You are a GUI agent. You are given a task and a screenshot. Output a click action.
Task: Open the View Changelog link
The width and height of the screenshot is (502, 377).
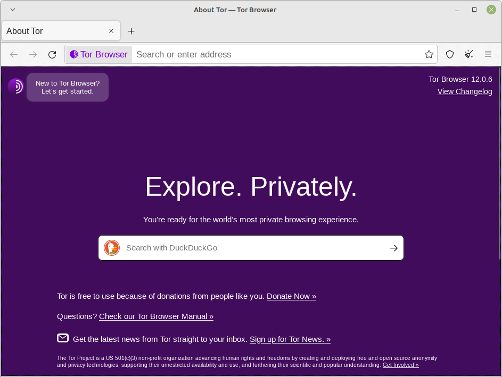465,91
